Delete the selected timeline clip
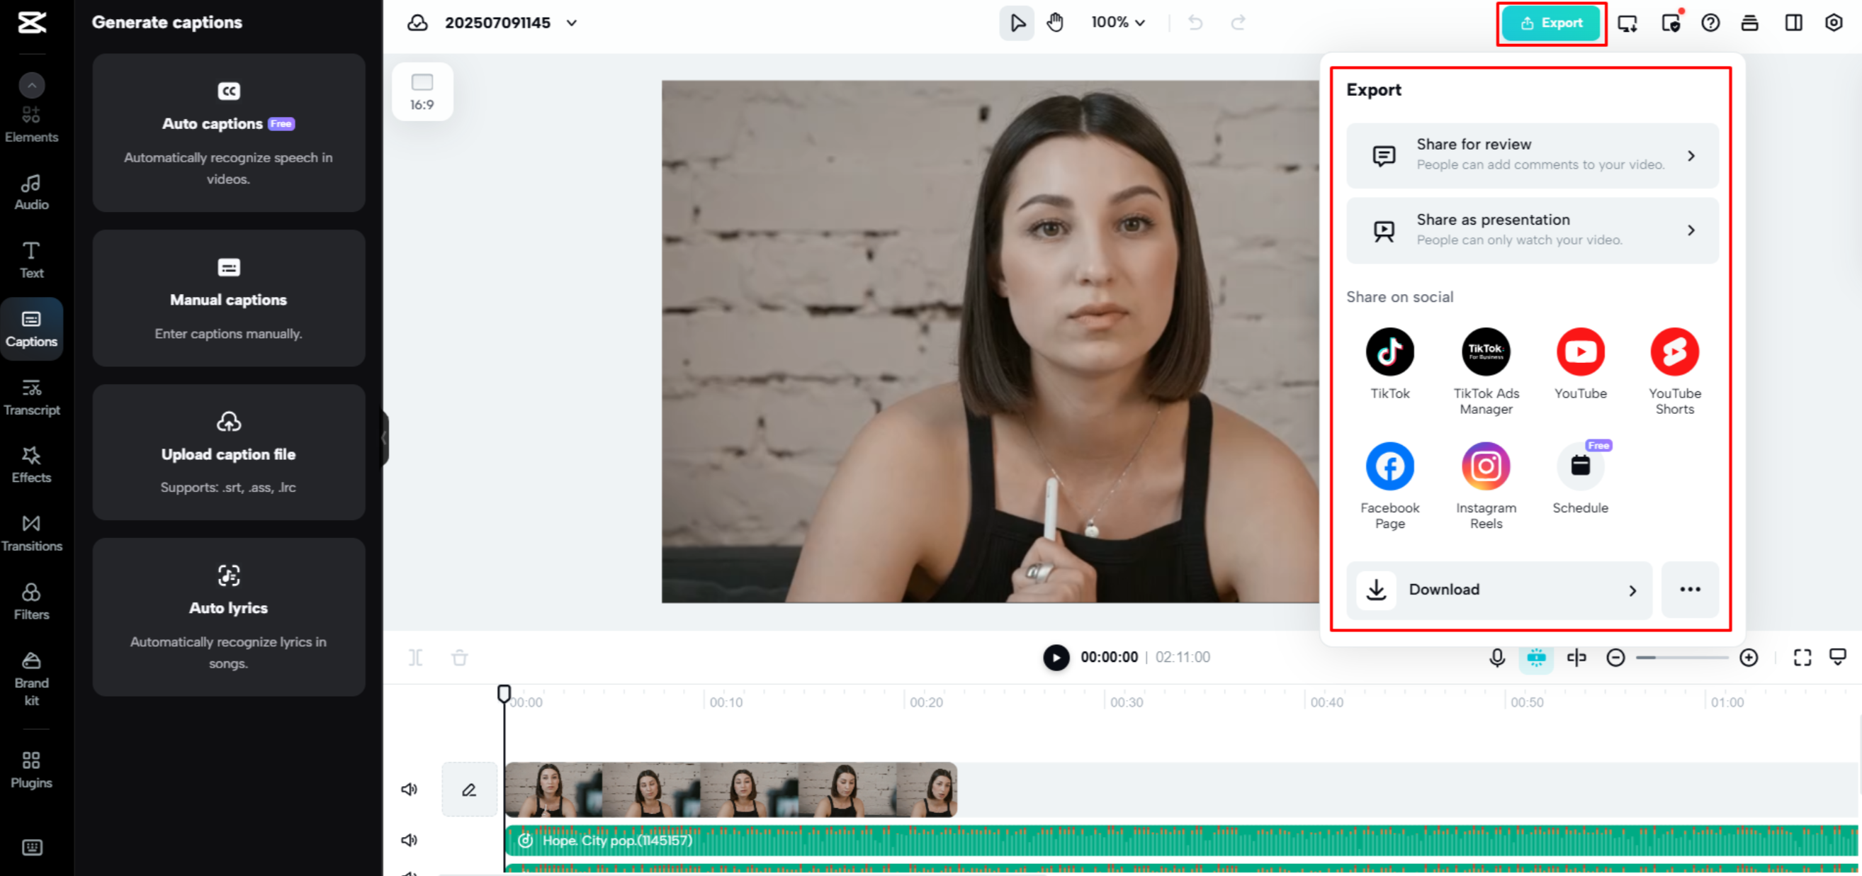1862x876 pixels. 459,657
